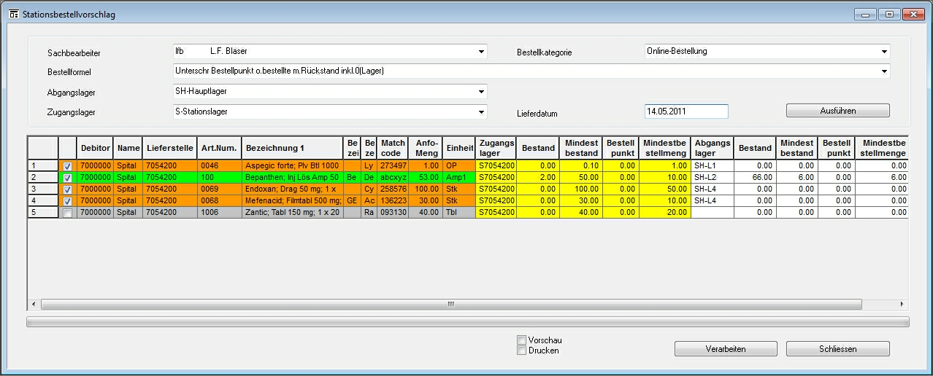Uncheck the Bepanthen row checkbox
Viewport: 933px width, 376px height.
click(67, 178)
